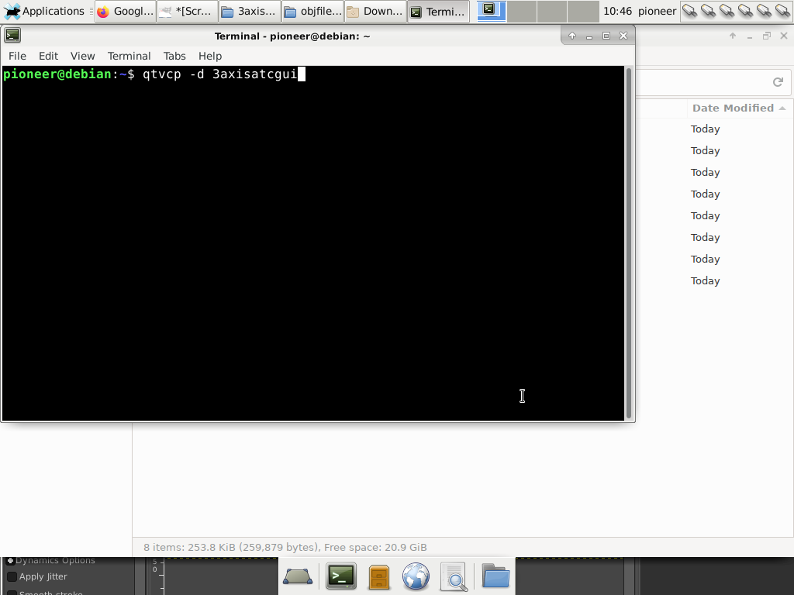Click Show Desktop icon in the dock

click(x=298, y=576)
